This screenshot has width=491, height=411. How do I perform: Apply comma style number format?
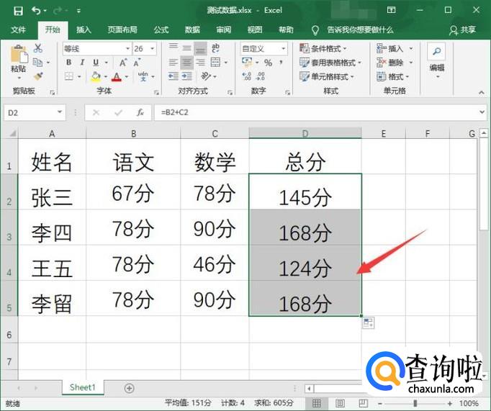(x=281, y=63)
